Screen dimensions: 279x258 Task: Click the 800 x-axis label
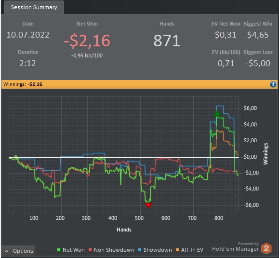tap(218, 218)
